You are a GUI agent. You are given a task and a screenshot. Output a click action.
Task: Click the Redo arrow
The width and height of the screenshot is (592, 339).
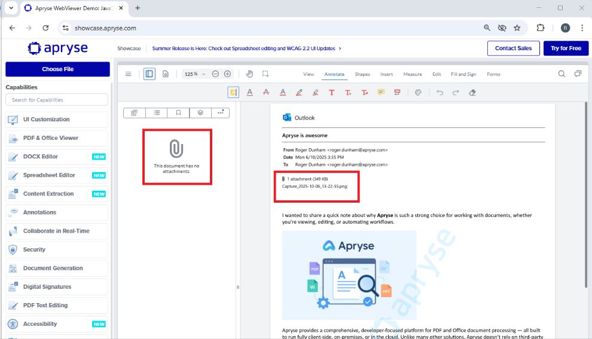pyautogui.click(x=456, y=93)
